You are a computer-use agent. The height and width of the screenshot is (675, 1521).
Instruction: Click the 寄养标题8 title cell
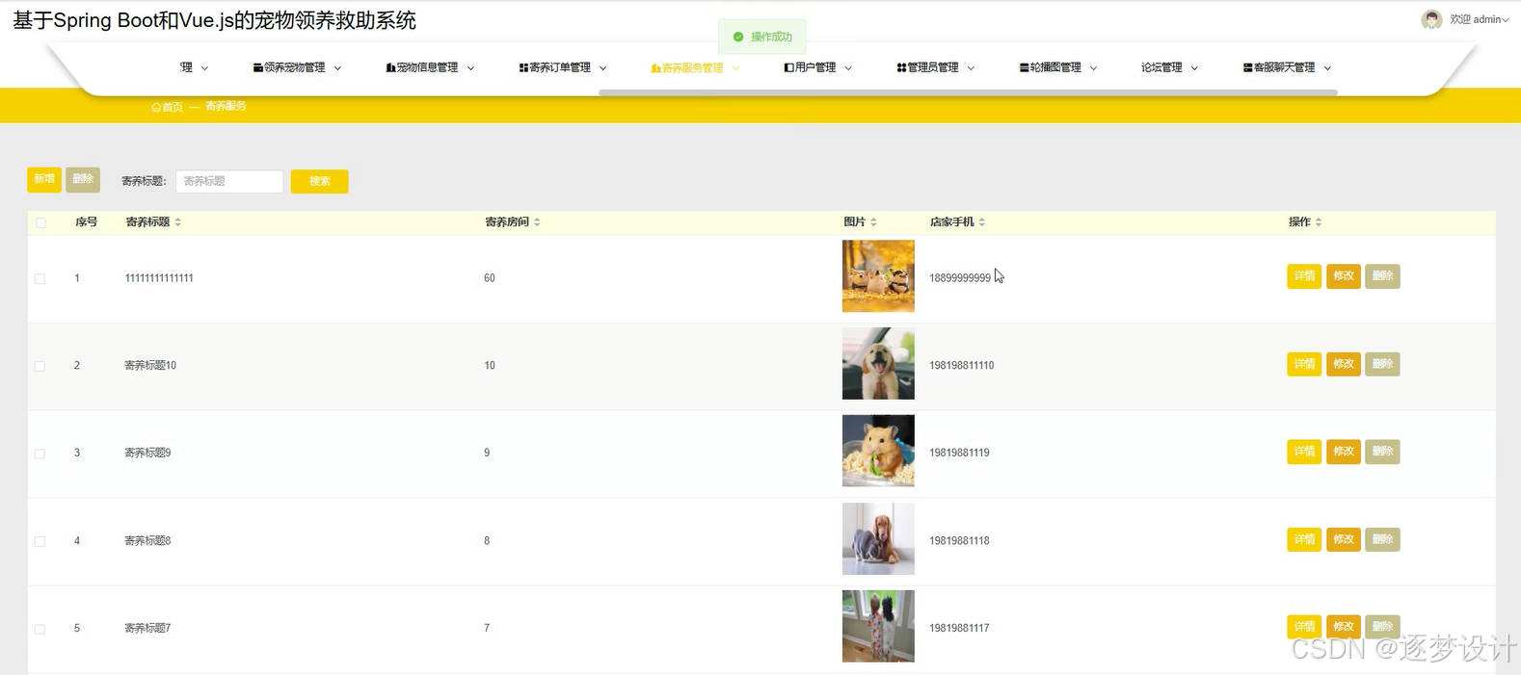tap(147, 541)
